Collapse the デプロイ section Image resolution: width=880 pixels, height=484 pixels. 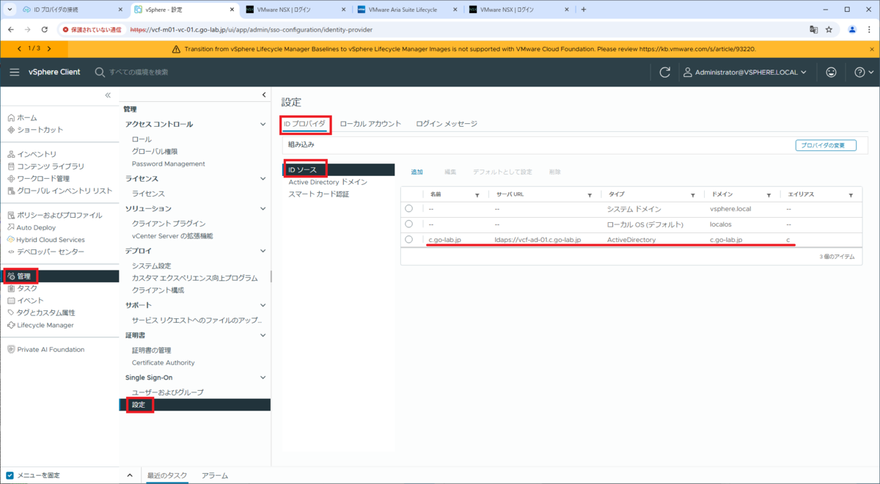tap(263, 251)
